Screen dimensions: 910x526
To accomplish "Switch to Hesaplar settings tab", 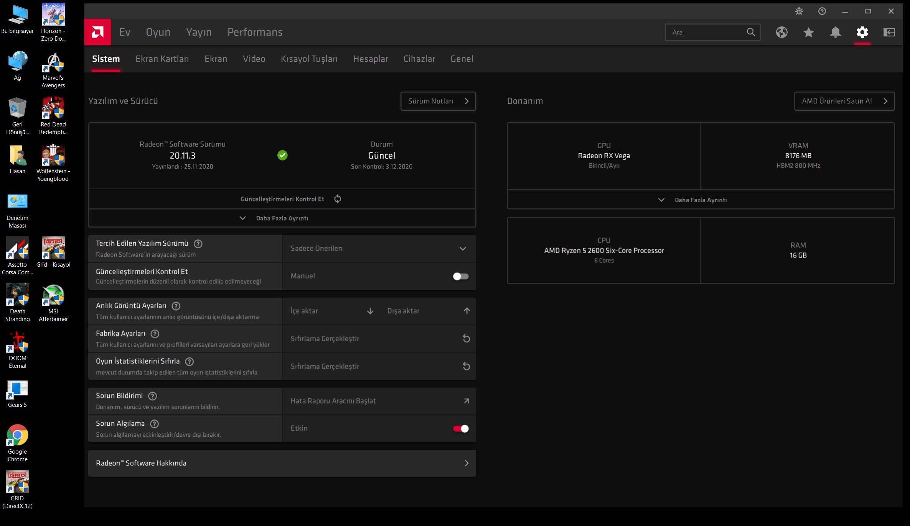I will click(371, 59).
